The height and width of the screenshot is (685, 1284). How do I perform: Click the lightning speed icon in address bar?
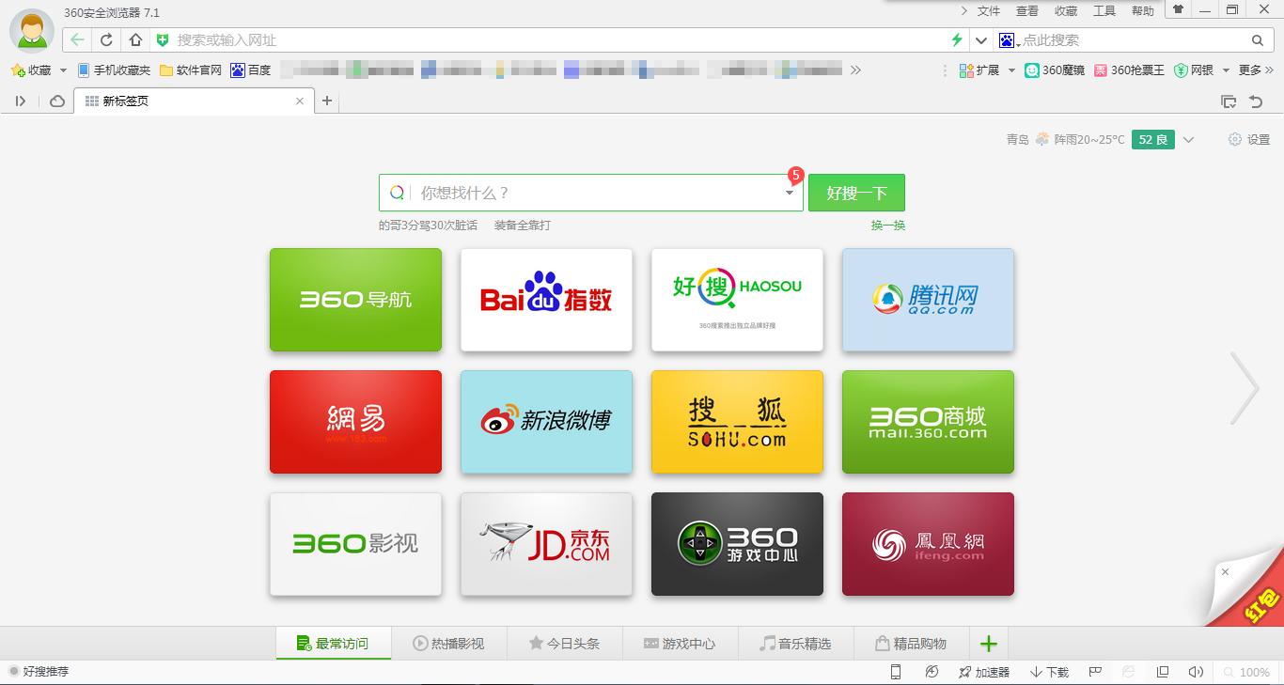coord(958,40)
